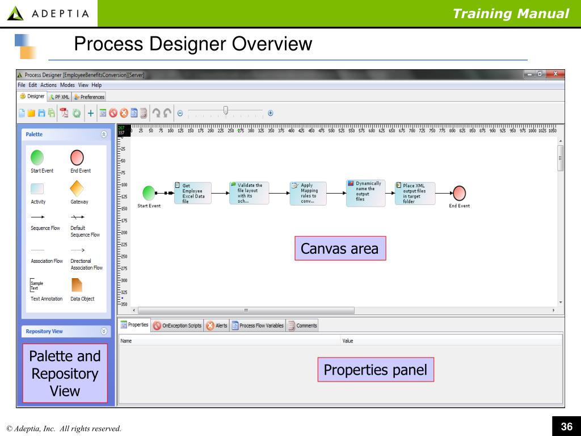Select the Activity palette shape
The width and height of the screenshot is (581, 436).
37,188
